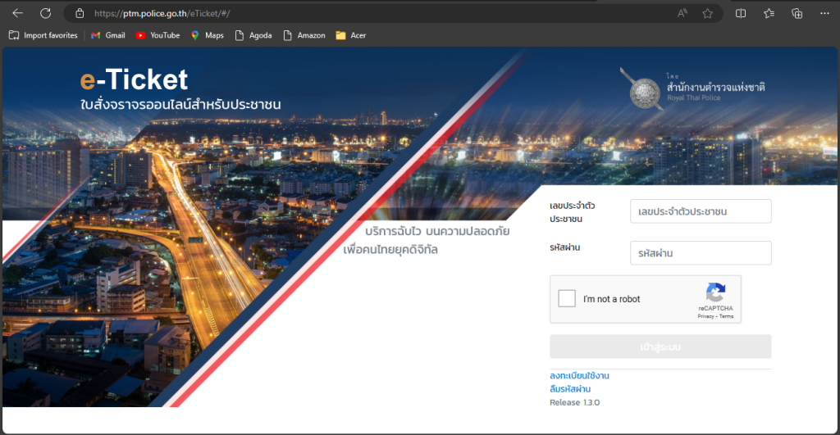
Task: Open the Collections icon in the toolbar
Action: click(x=797, y=13)
